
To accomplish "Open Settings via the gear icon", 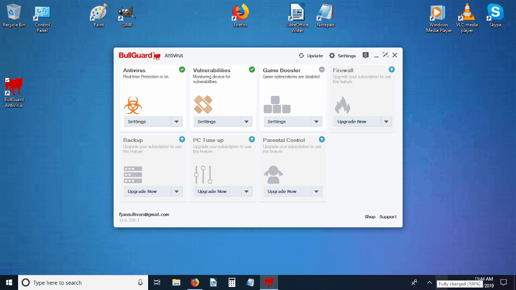I will pyautogui.click(x=332, y=56).
